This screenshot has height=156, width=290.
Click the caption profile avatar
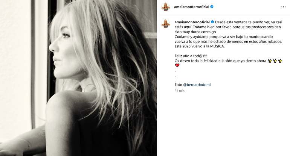[x=166, y=24]
